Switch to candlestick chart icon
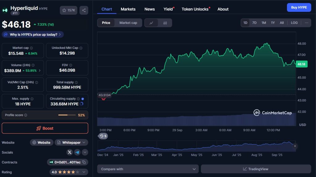 [165, 23]
